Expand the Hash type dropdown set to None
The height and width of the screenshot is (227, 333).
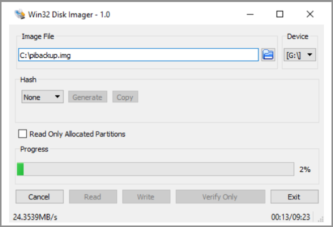(42, 97)
